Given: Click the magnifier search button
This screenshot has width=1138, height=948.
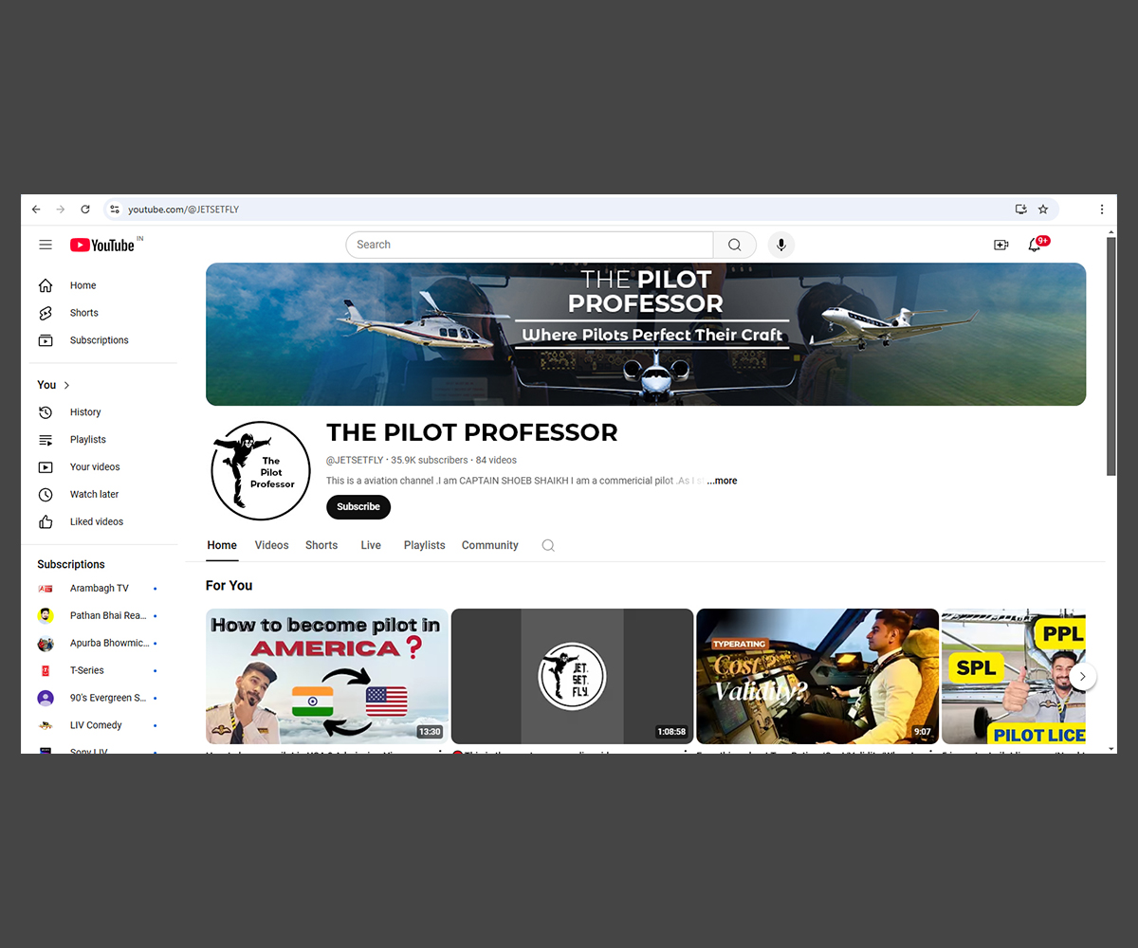Looking at the screenshot, I should 734,245.
